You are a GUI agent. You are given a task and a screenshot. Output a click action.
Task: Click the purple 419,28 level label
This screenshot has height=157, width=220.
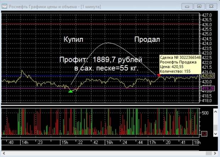[208, 89]
